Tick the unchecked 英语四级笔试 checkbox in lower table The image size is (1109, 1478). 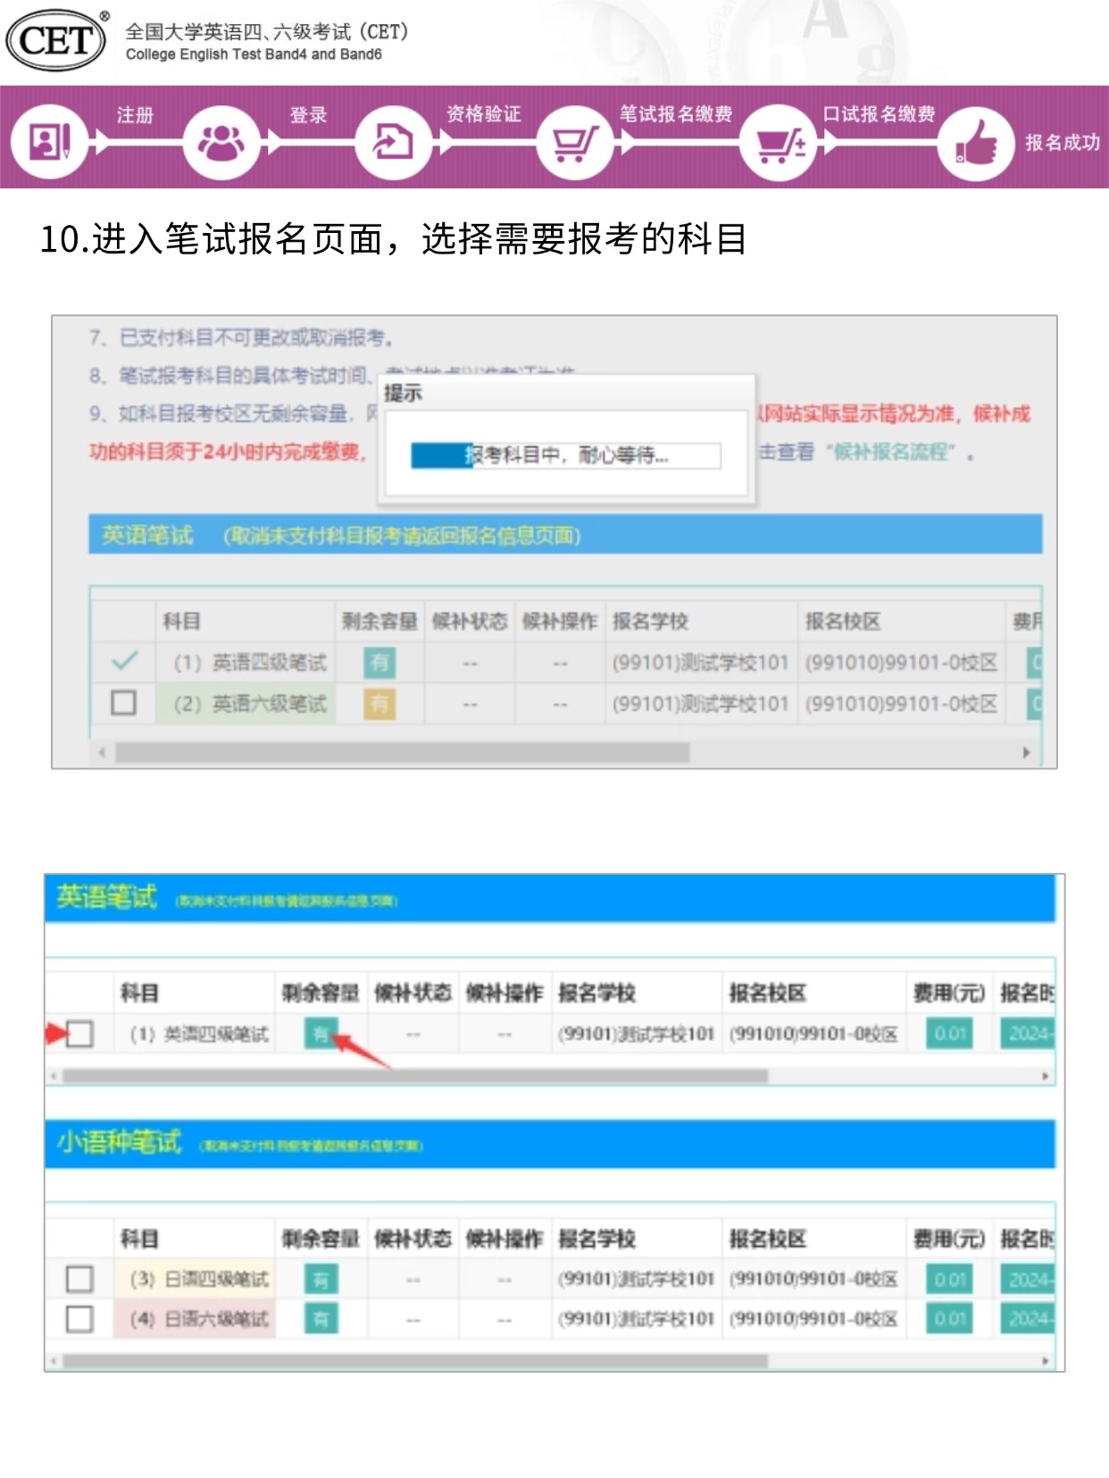tap(79, 1034)
